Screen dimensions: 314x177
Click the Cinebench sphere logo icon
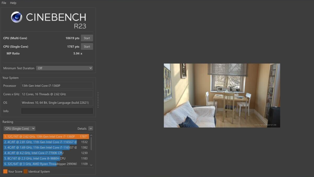pos(16,17)
